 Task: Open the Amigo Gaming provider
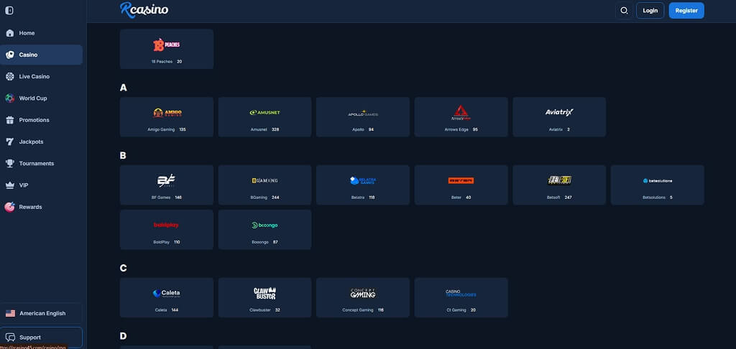click(167, 117)
